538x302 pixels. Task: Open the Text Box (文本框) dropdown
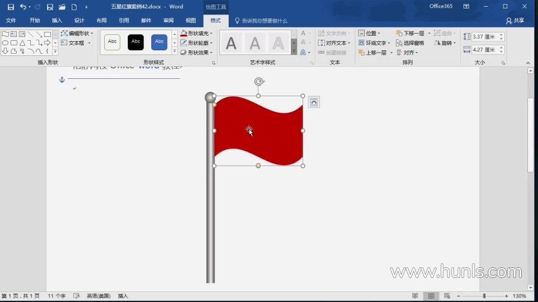click(76, 43)
